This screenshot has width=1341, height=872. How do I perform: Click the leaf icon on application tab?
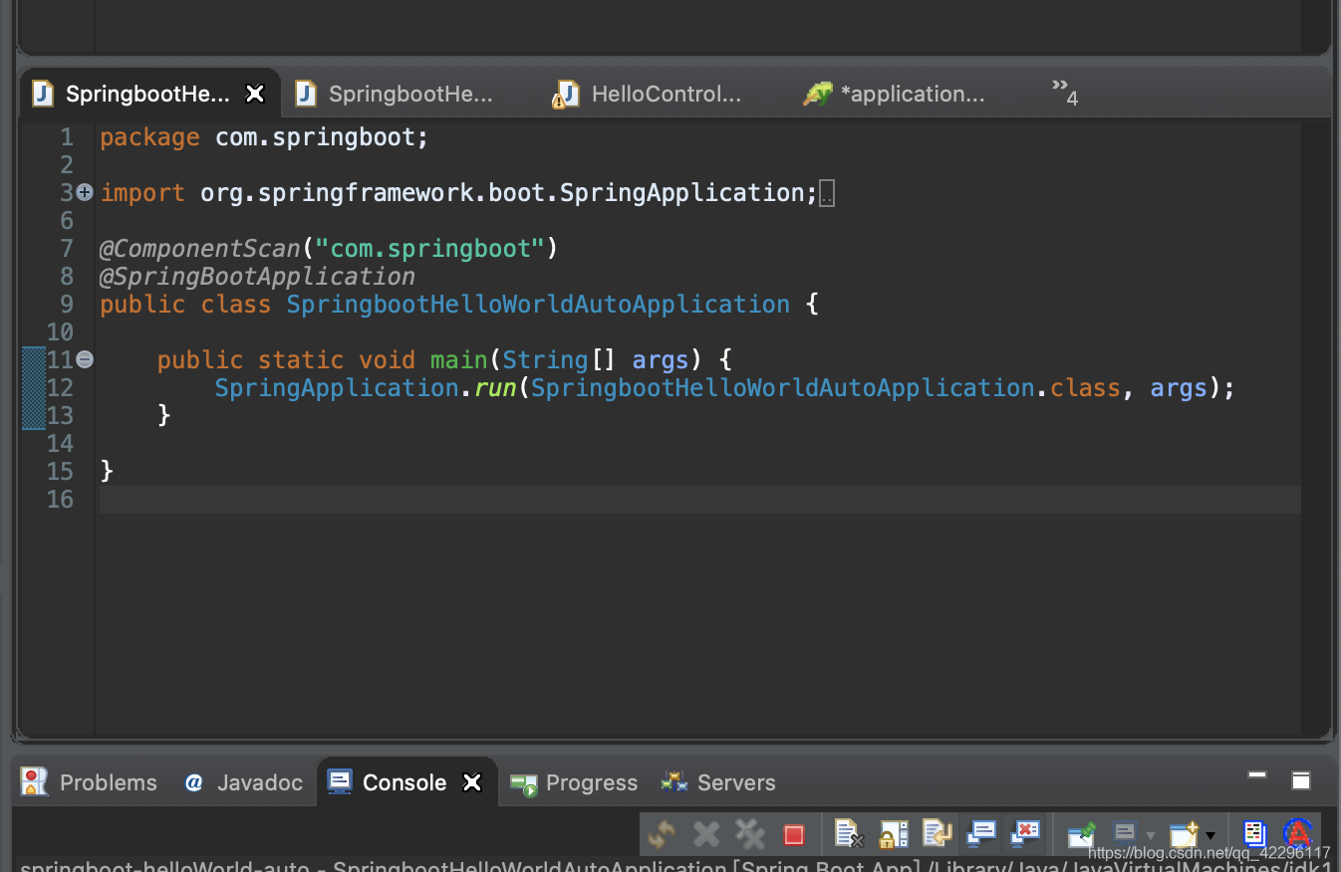(x=818, y=94)
